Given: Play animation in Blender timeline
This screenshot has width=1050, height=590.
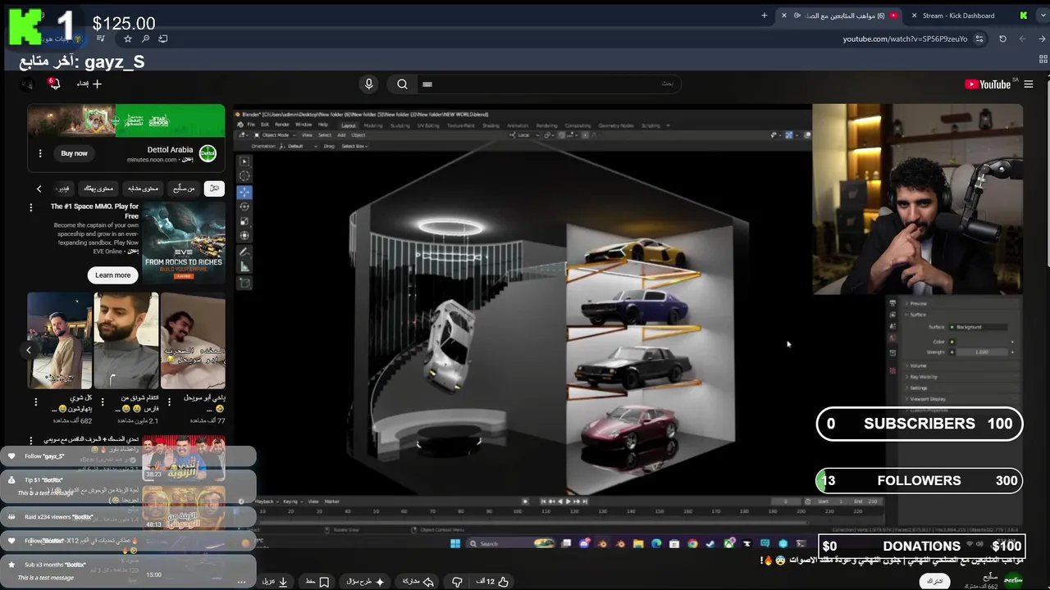Looking at the screenshot, I should coord(568,501).
